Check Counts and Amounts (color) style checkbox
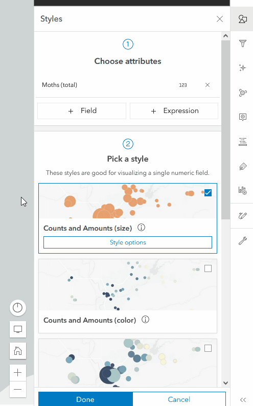This screenshot has width=253, height=406. tap(208, 268)
